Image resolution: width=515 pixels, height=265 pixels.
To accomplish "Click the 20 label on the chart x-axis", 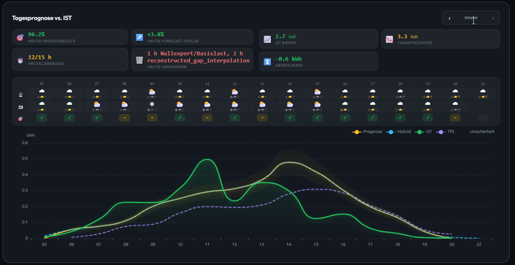I will click(452, 245).
